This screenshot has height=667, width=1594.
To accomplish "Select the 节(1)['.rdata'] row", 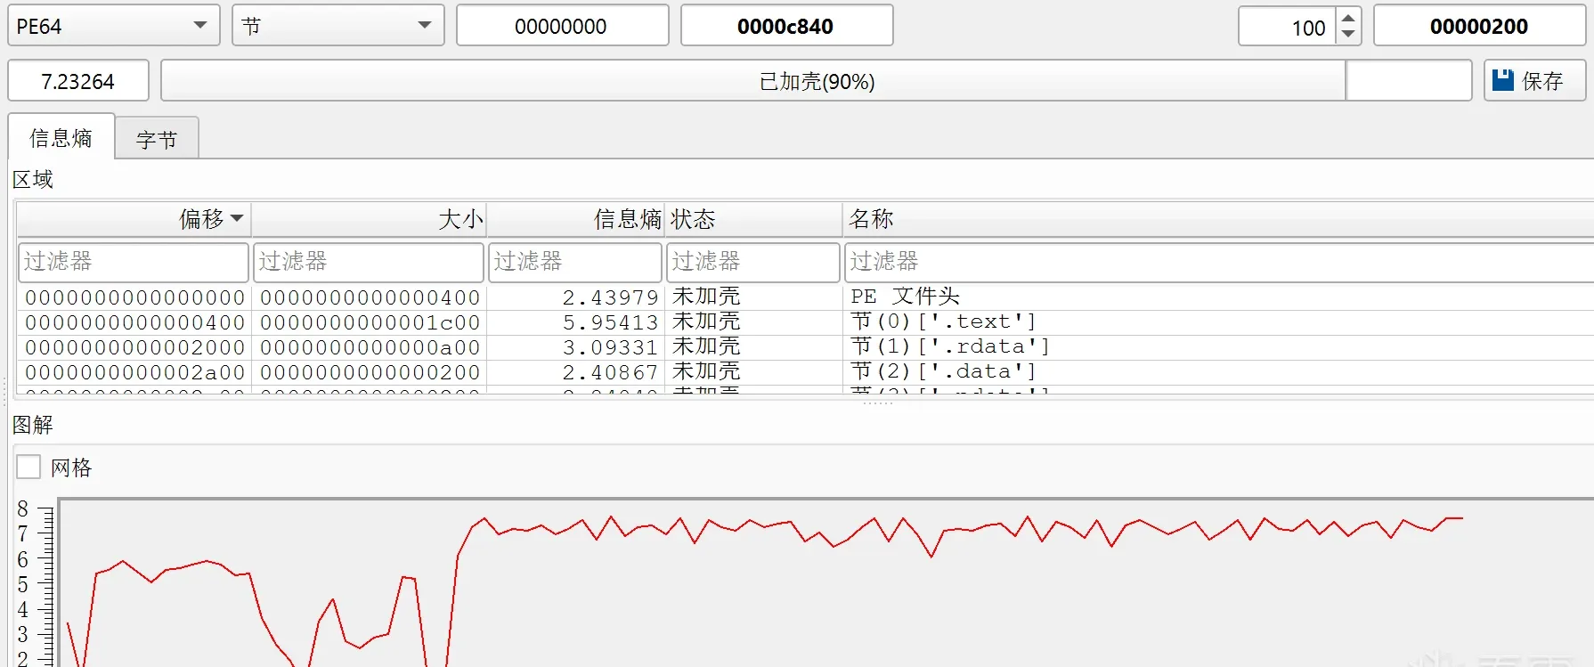I will pyautogui.click(x=805, y=346).
